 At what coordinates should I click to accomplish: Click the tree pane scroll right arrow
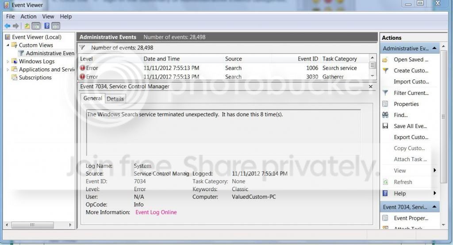point(70,225)
